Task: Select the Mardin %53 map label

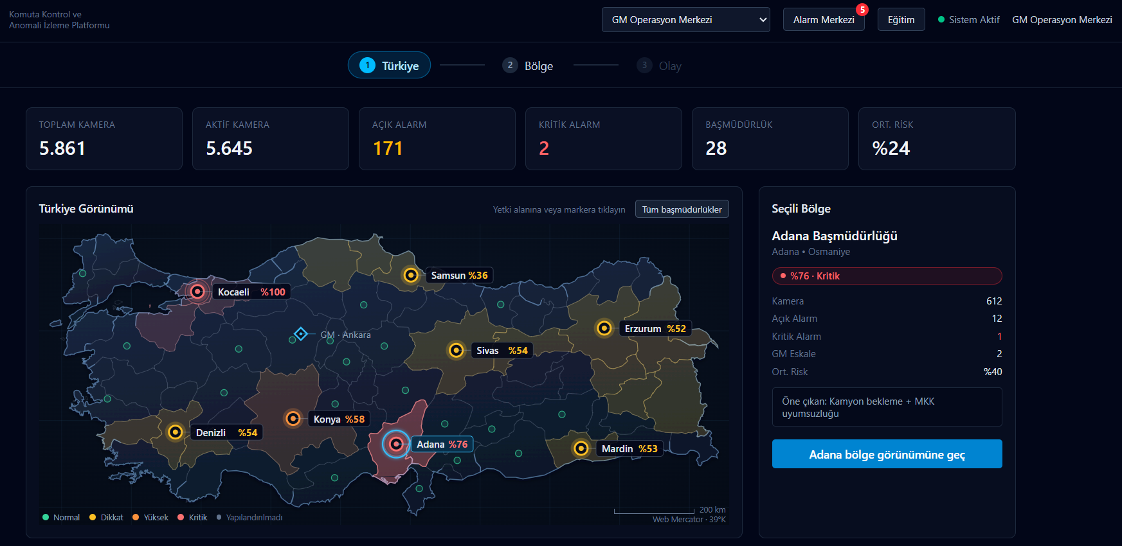Action: click(629, 449)
